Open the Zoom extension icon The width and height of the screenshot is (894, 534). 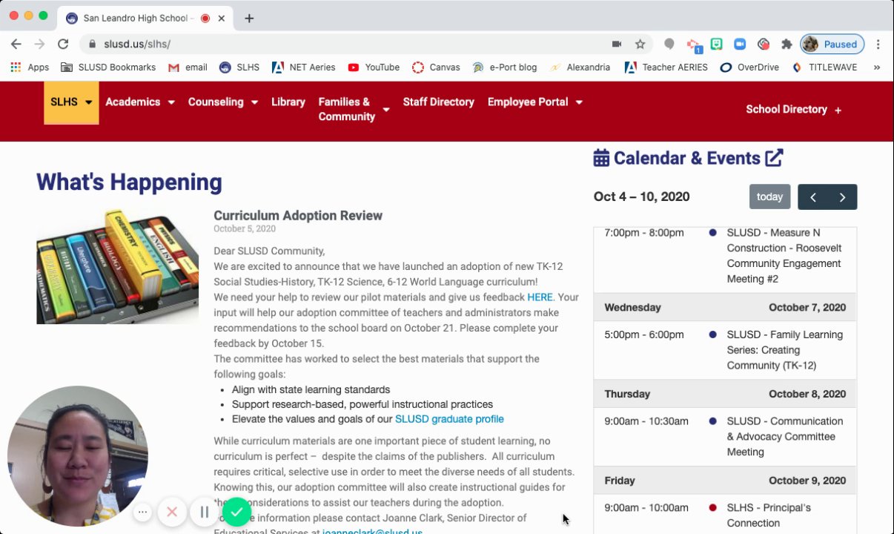click(739, 44)
